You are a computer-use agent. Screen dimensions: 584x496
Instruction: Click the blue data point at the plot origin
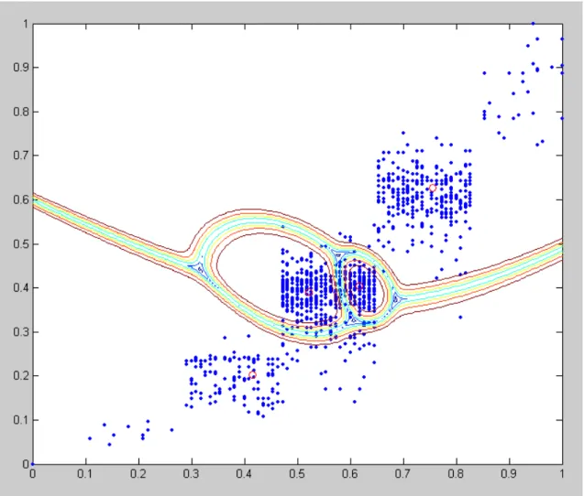pos(33,464)
